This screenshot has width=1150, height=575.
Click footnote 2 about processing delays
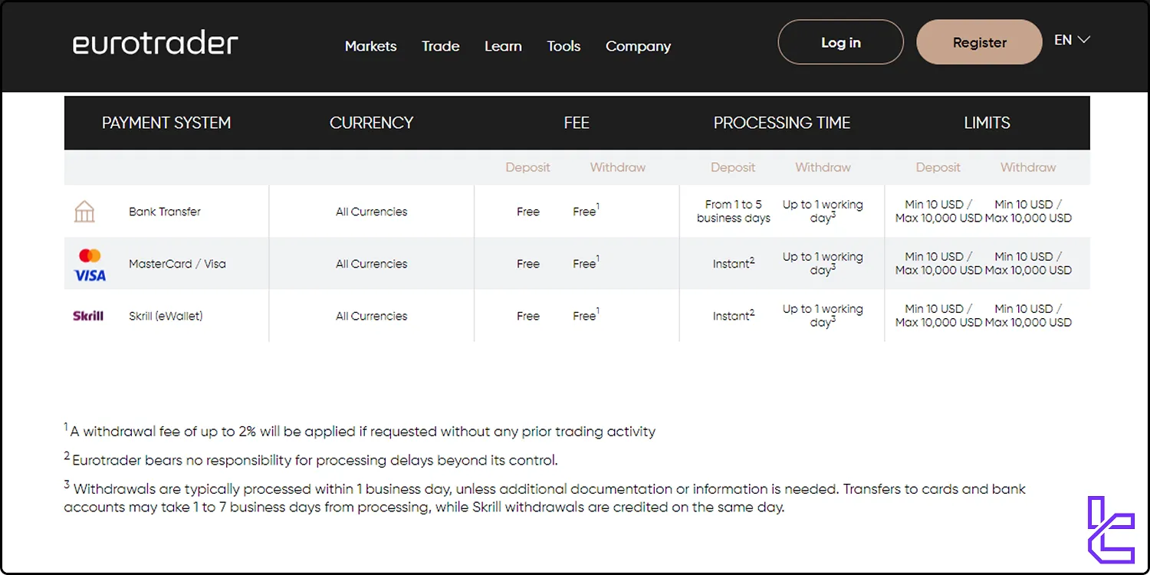point(310,460)
